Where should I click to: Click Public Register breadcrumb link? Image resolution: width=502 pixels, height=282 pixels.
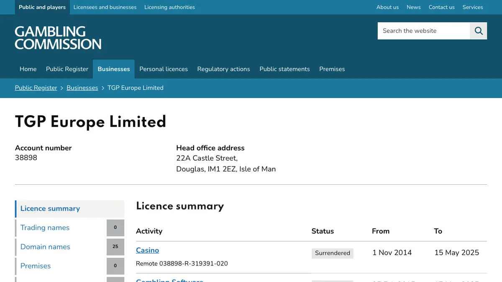(x=36, y=88)
